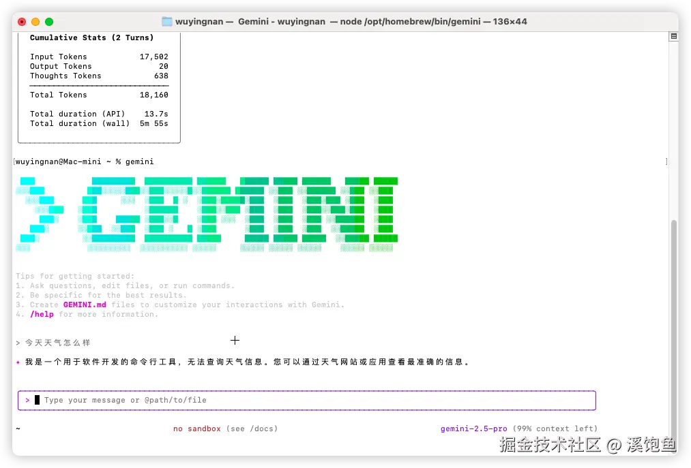Click the 'Total duration (wall)' value 5m 55s
Viewport: 691px width, 468px height.
[153, 124]
